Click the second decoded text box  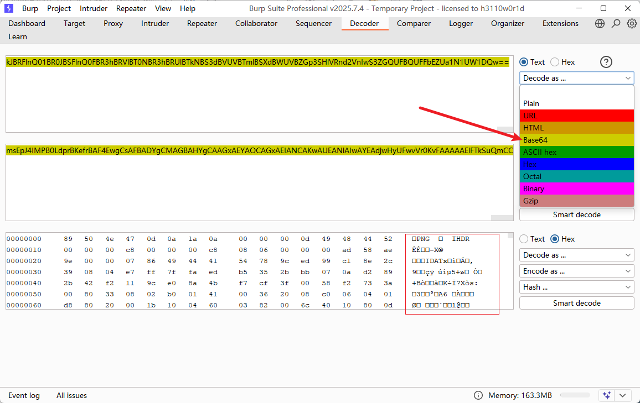click(x=260, y=182)
